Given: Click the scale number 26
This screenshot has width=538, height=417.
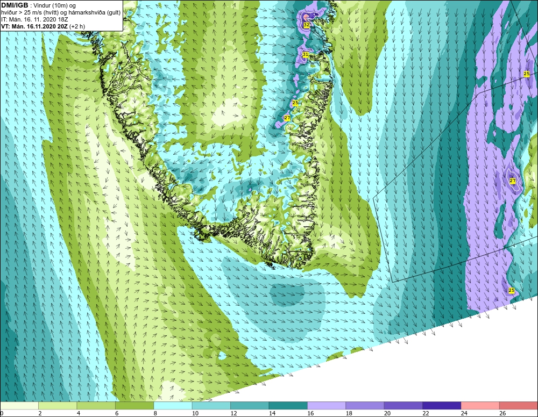Looking at the screenshot, I should coord(502,413).
